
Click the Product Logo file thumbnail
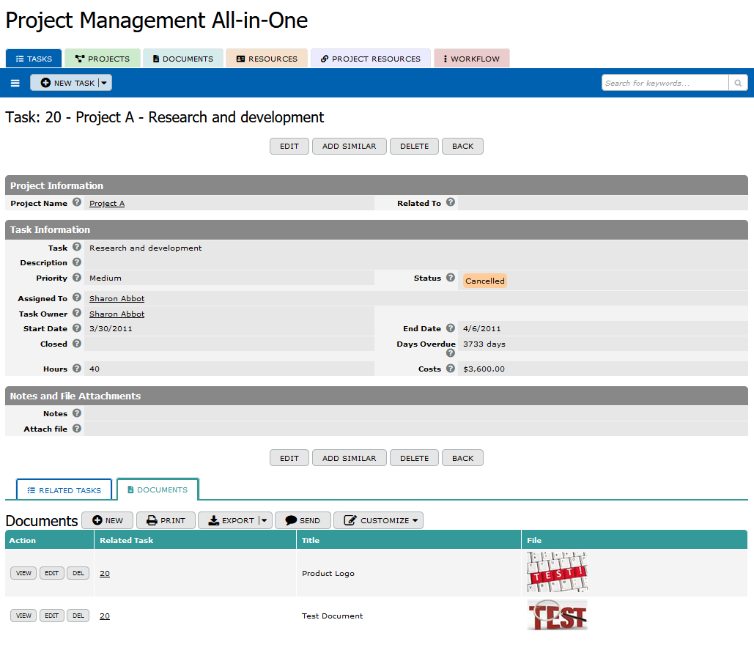point(557,572)
